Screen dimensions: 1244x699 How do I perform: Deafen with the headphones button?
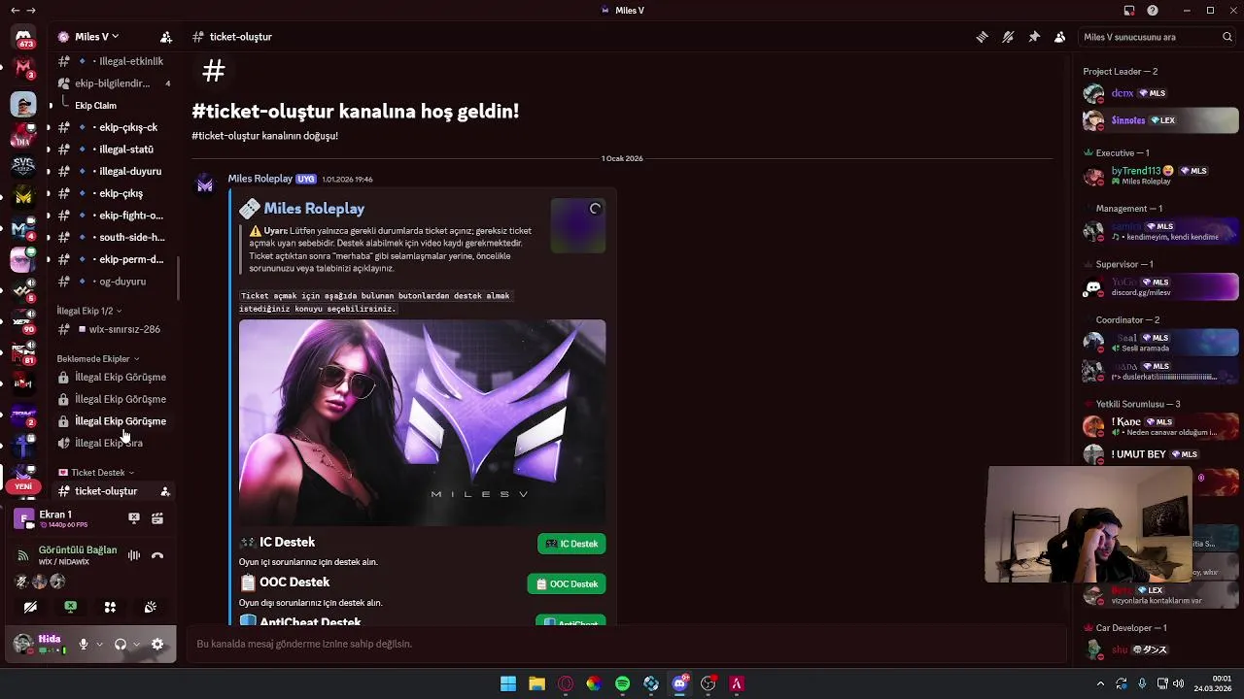121,644
